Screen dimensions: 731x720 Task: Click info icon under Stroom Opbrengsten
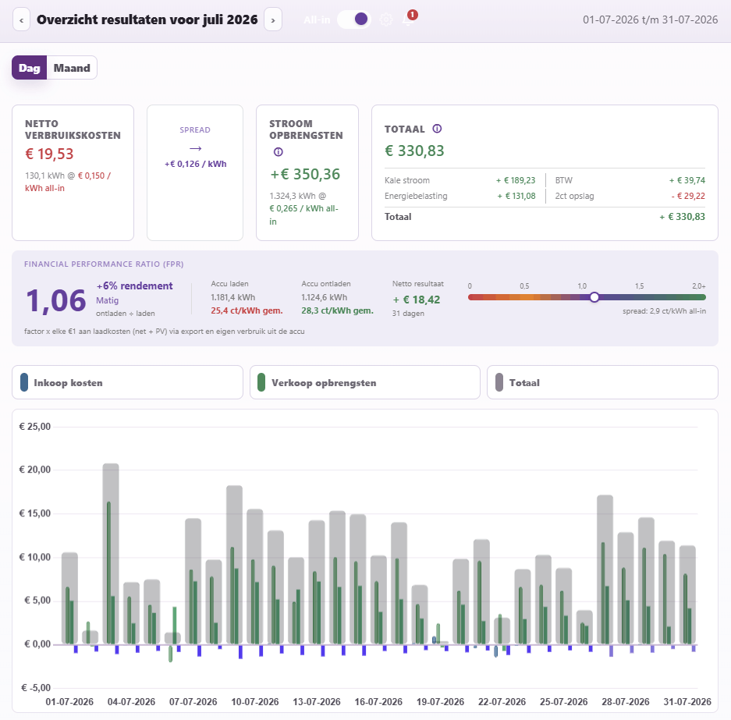(279, 152)
